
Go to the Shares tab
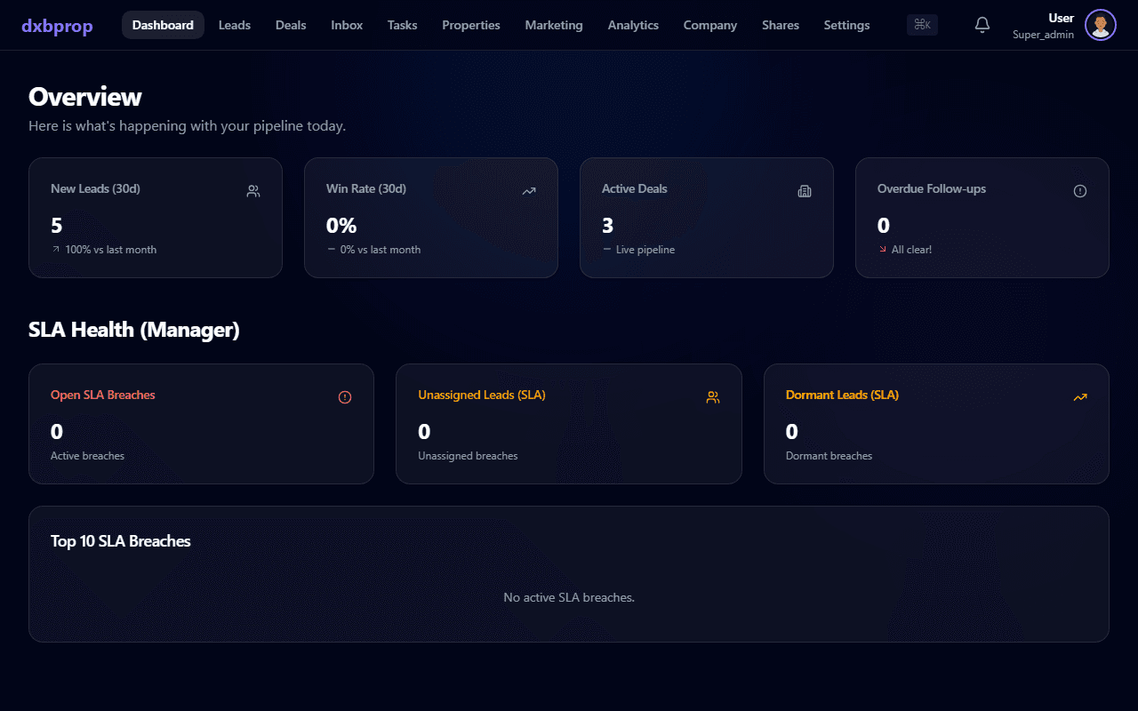(781, 25)
